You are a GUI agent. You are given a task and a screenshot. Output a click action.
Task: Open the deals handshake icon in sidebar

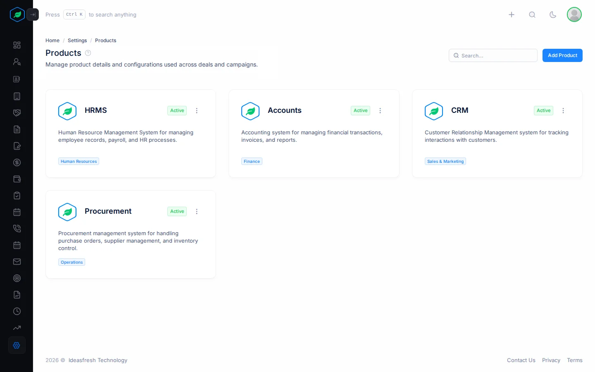click(x=17, y=113)
